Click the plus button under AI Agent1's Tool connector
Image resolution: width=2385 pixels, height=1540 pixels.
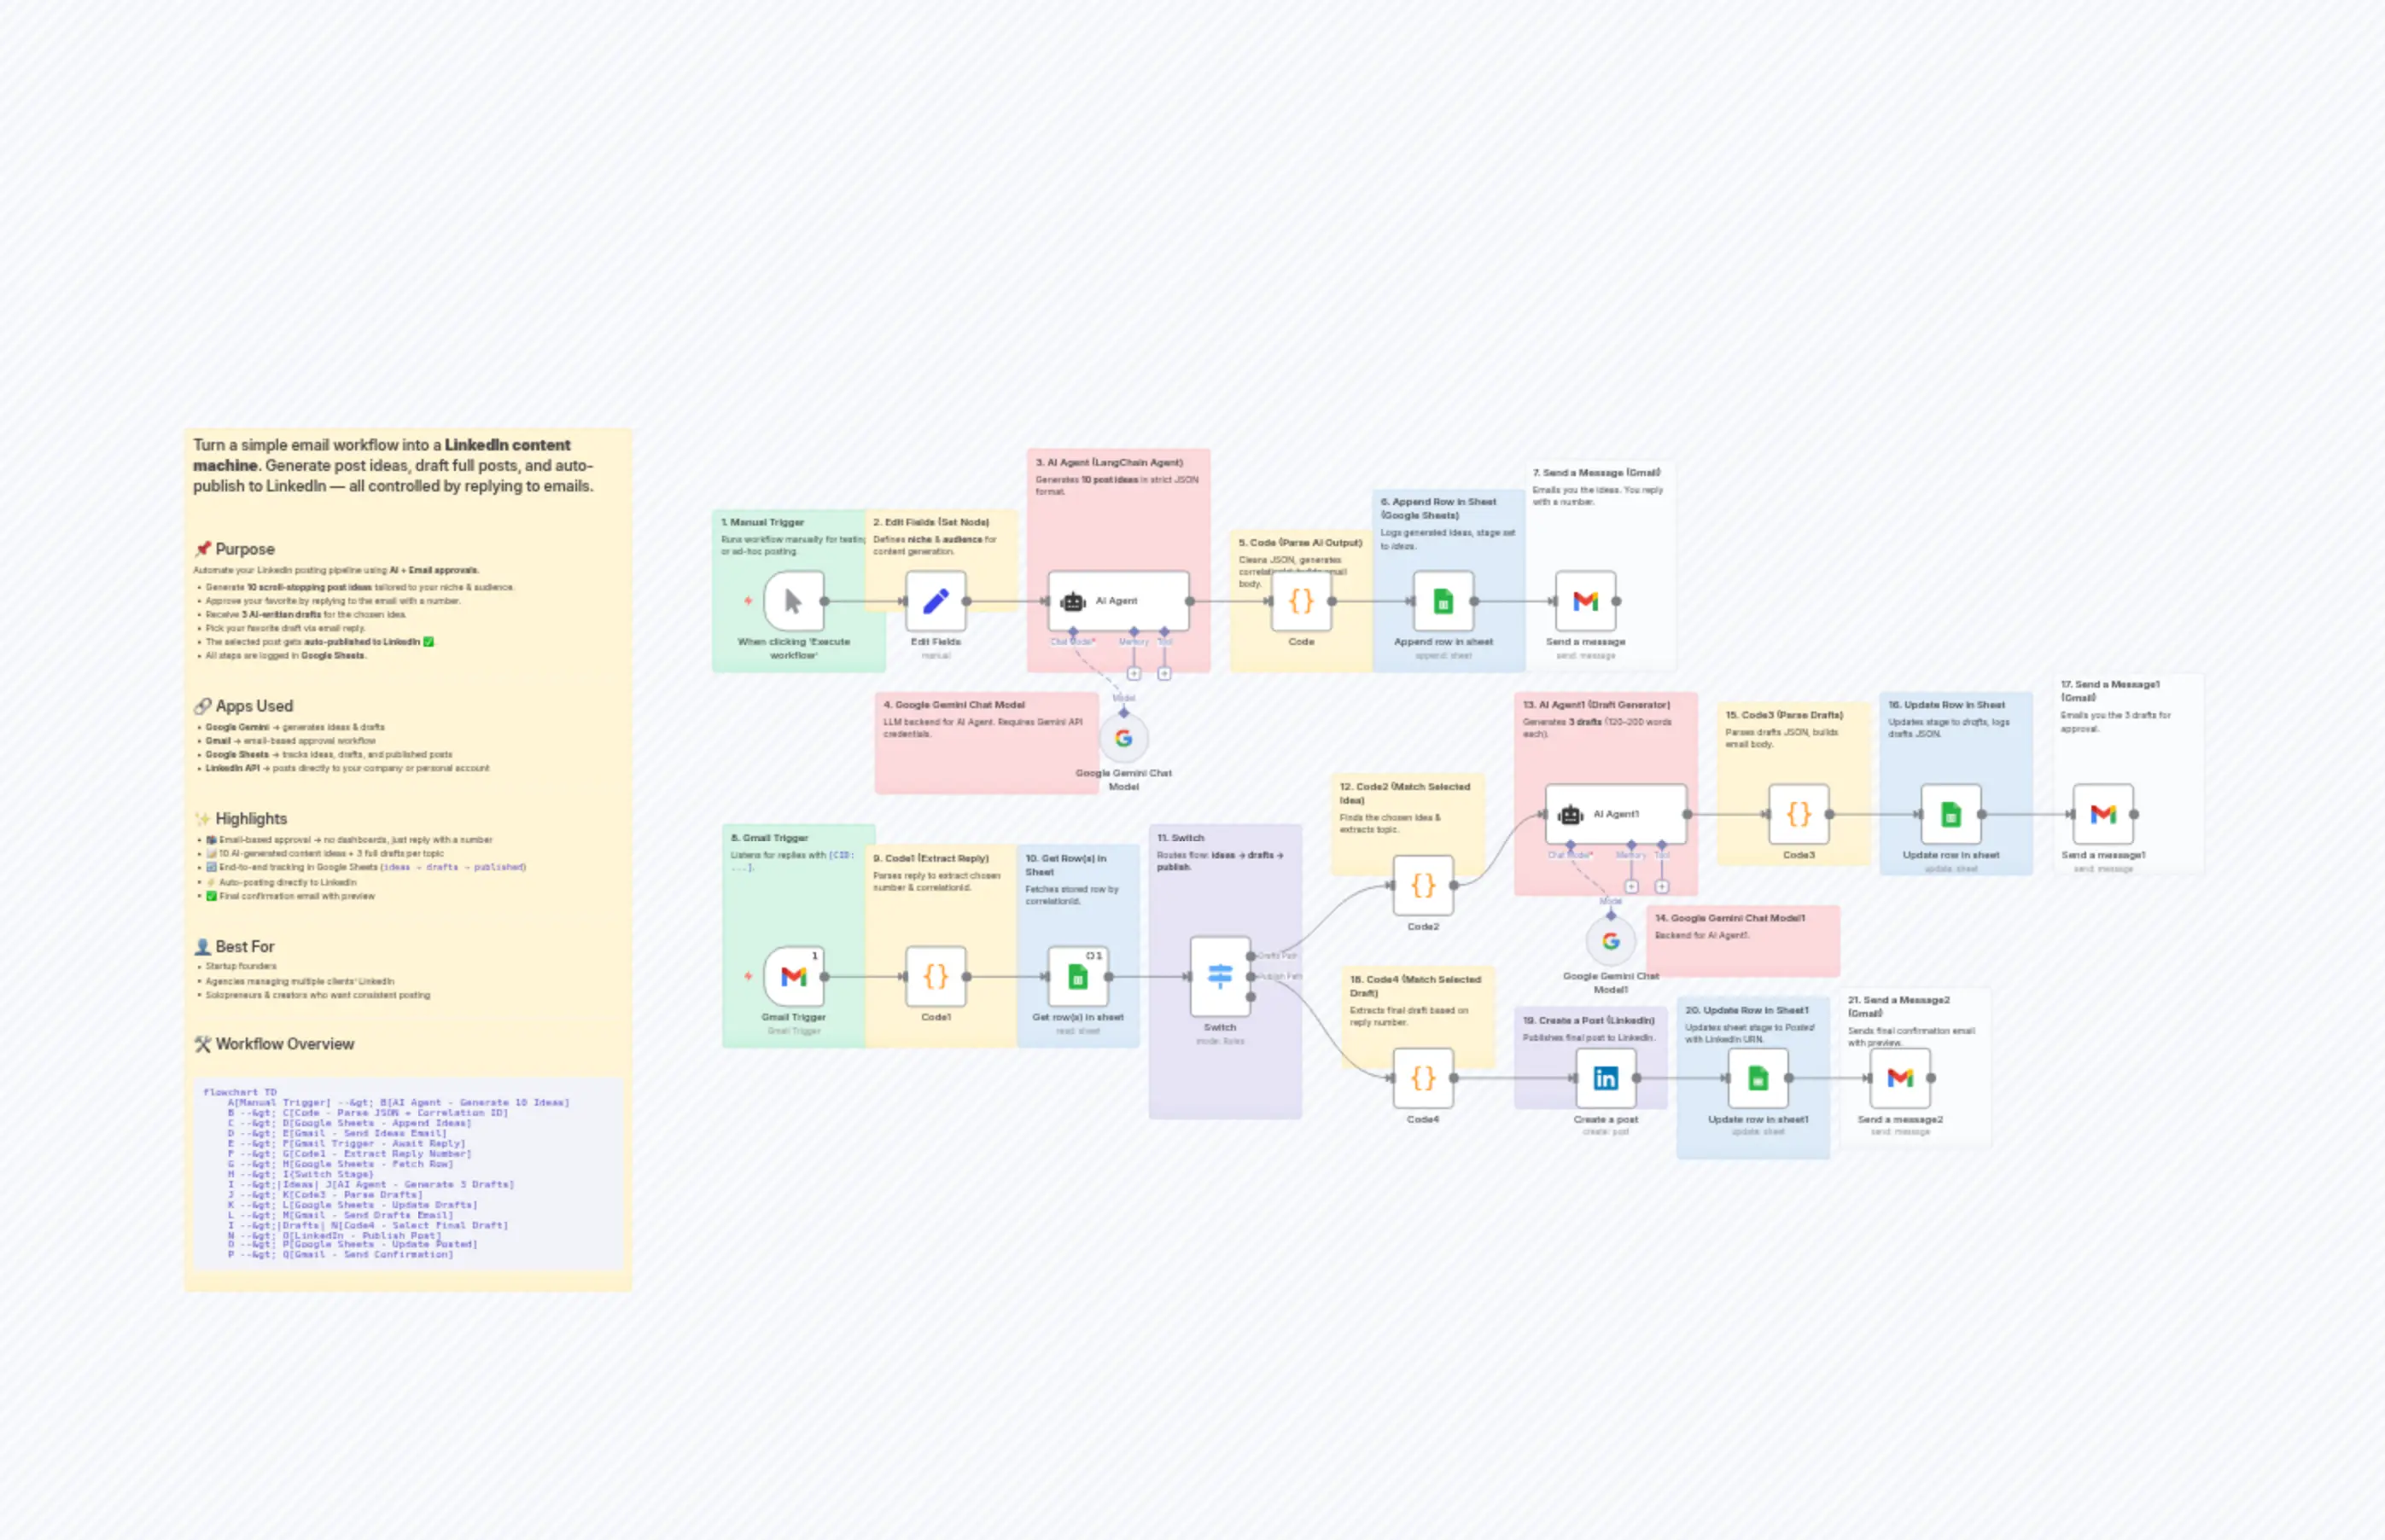click(1662, 886)
